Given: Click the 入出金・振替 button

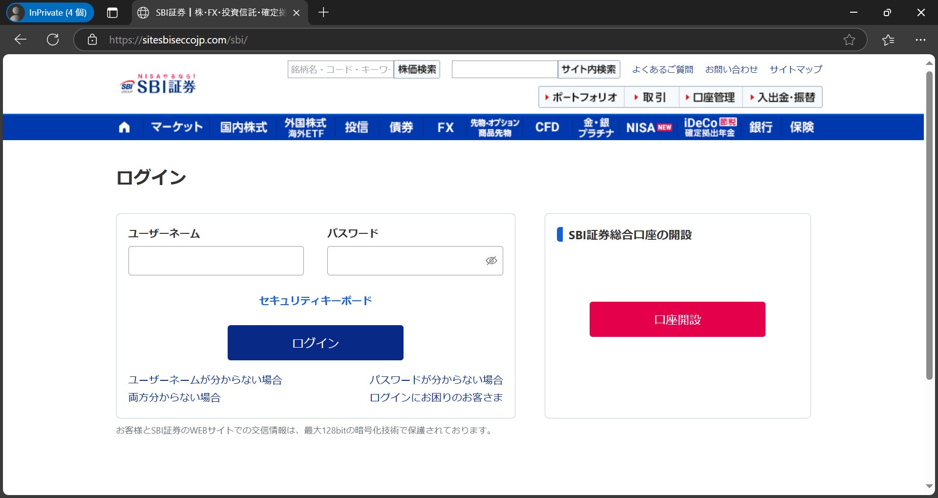Looking at the screenshot, I should 783,97.
